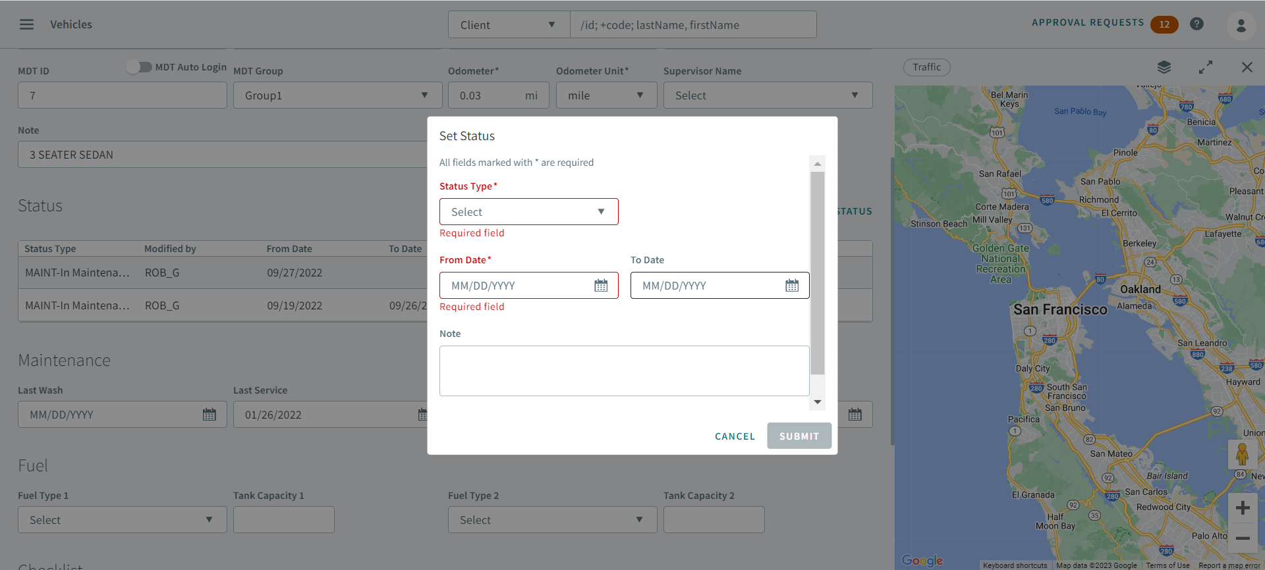
Task: Open Last Wash calendar picker
Action: click(x=210, y=415)
